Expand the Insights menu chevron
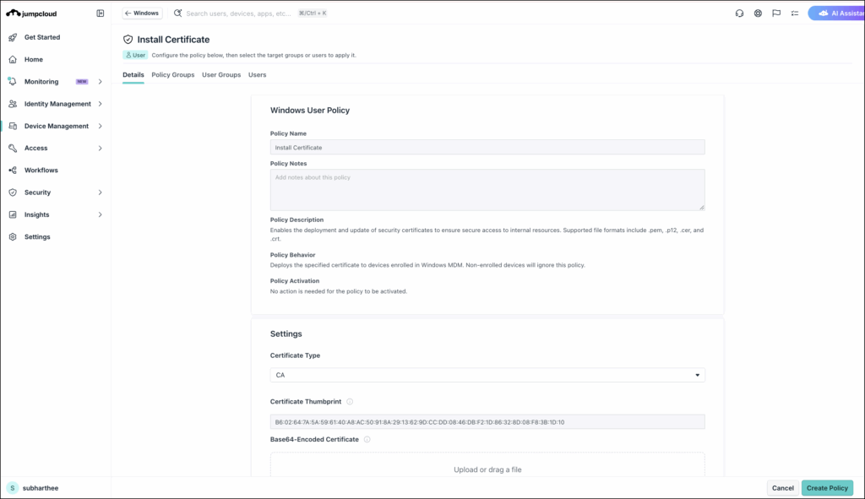865x499 pixels. (100, 214)
